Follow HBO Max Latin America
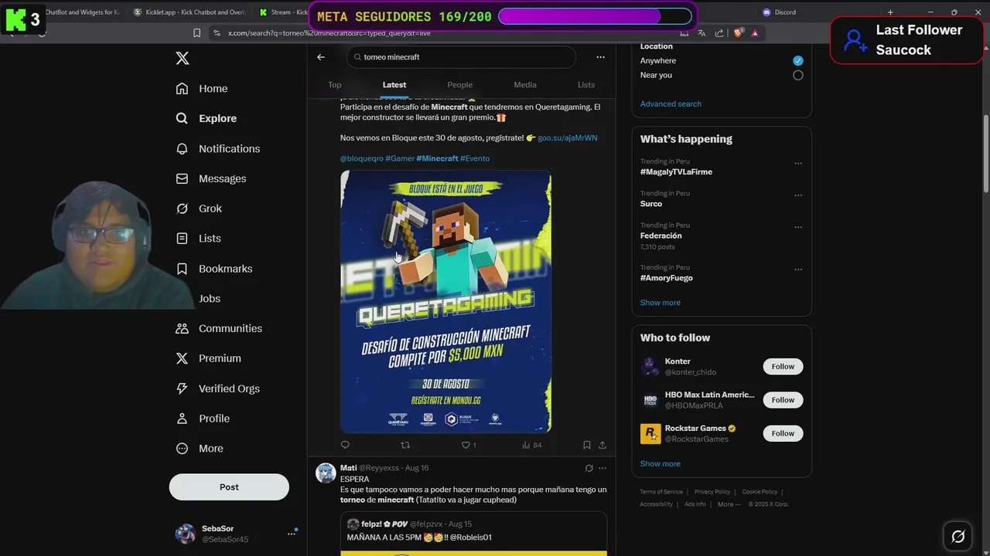The height and width of the screenshot is (556, 990). pos(783,400)
